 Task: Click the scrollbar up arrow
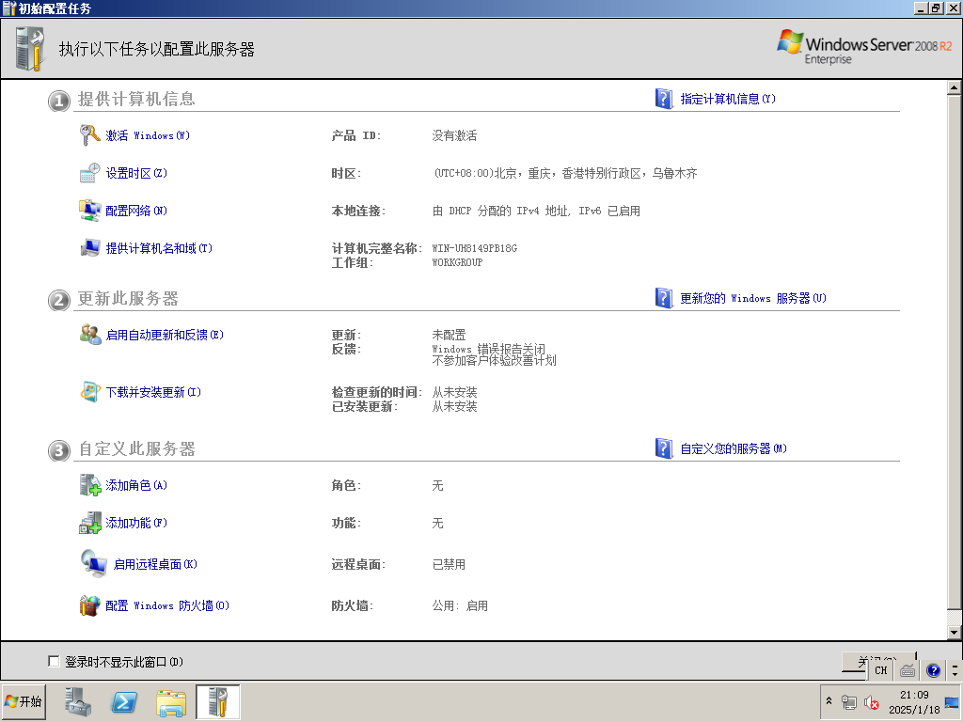(954, 87)
